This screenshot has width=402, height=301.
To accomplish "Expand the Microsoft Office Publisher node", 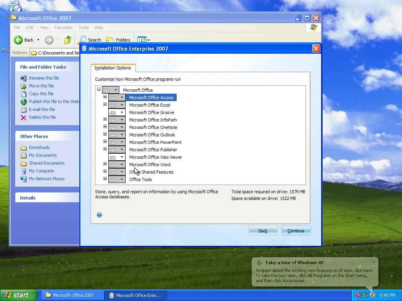I will (x=105, y=149).
